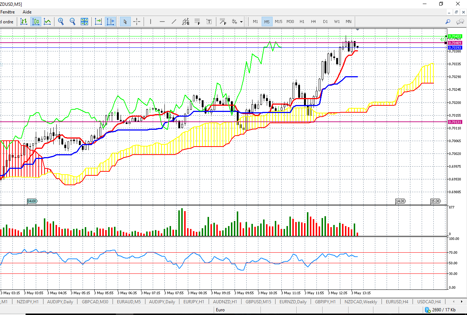467x315 pixels.
Task: Switch to M1 timeframe
Action: tap(255, 22)
